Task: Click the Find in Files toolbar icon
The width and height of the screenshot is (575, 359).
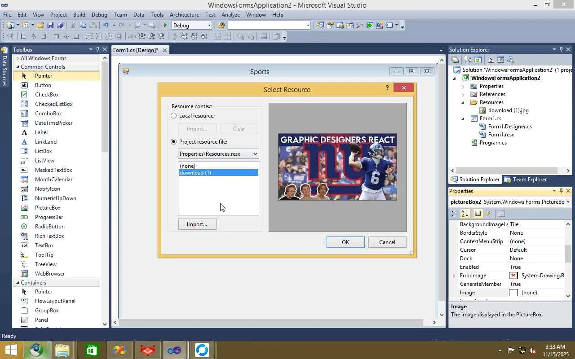Action: point(221,26)
